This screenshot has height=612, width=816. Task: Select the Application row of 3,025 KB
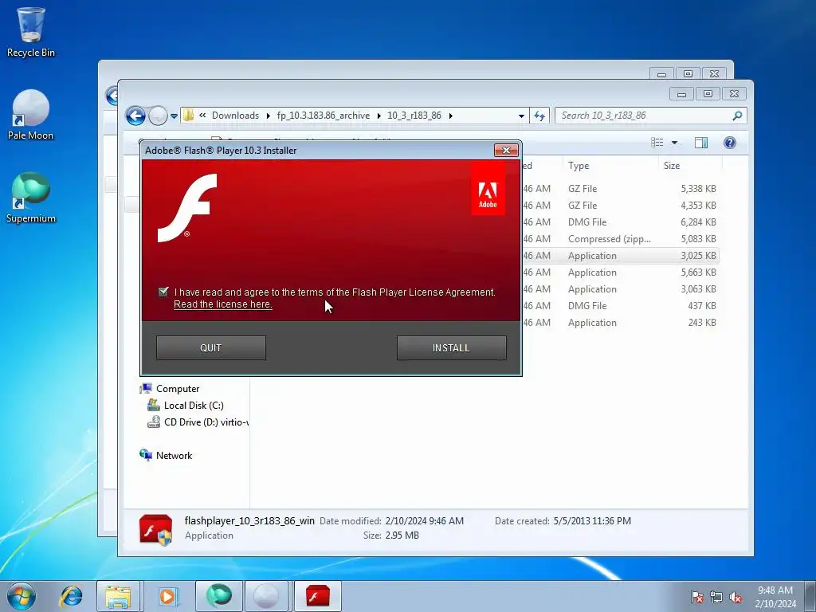[619, 256]
